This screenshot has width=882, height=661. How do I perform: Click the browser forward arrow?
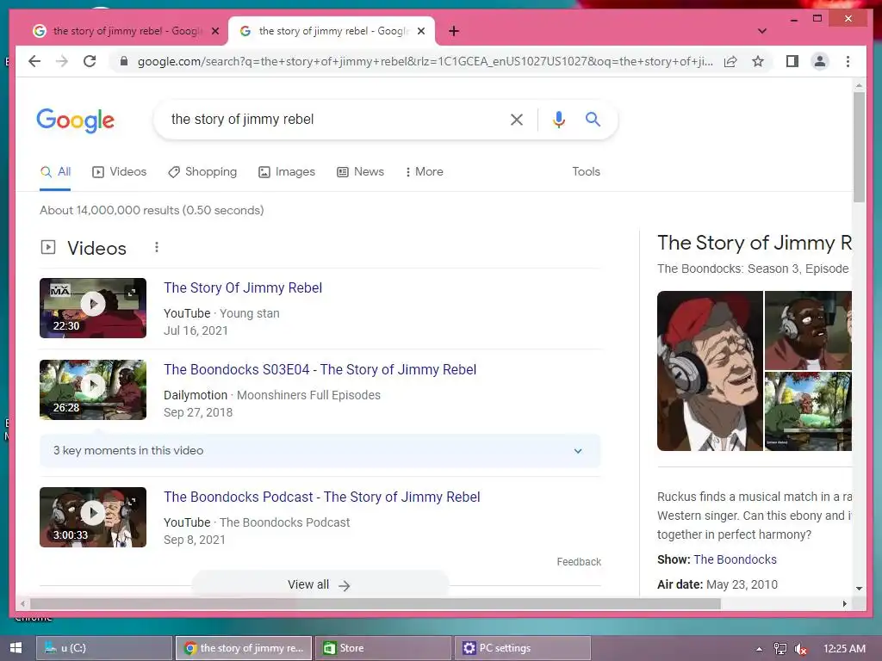point(62,61)
